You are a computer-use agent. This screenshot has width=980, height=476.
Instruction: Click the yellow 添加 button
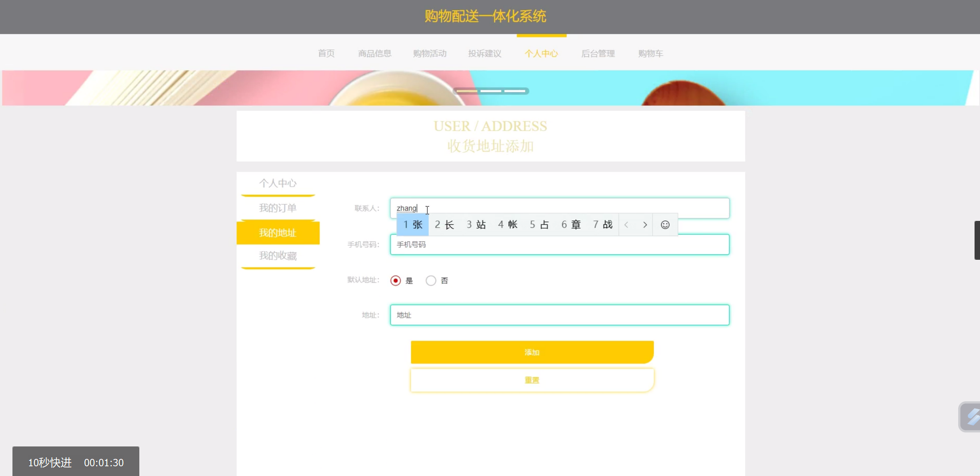(532, 352)
